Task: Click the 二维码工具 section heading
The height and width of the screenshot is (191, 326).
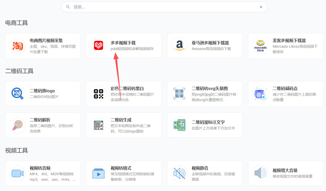Action: [x=19, y=71]
